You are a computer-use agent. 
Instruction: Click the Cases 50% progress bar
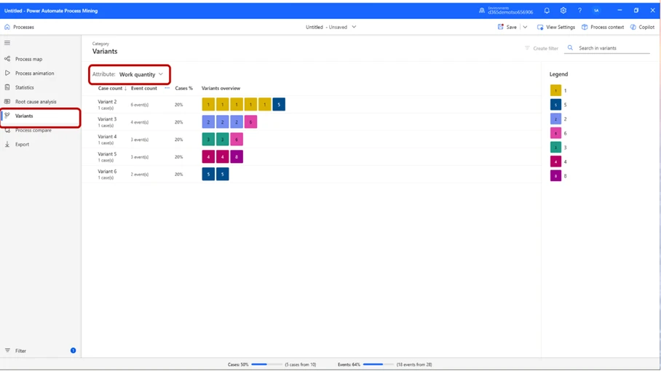coord(266,364)
